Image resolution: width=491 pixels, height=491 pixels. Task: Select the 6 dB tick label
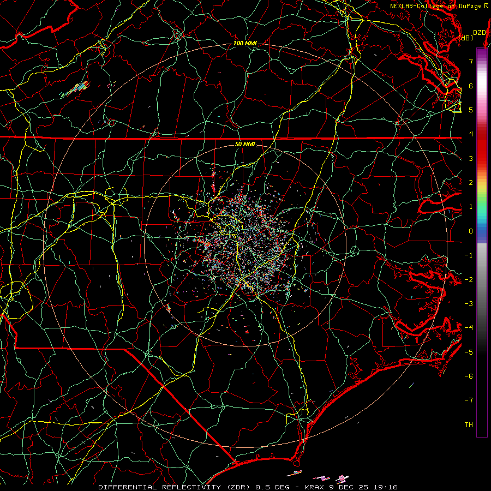coord(471,86)
